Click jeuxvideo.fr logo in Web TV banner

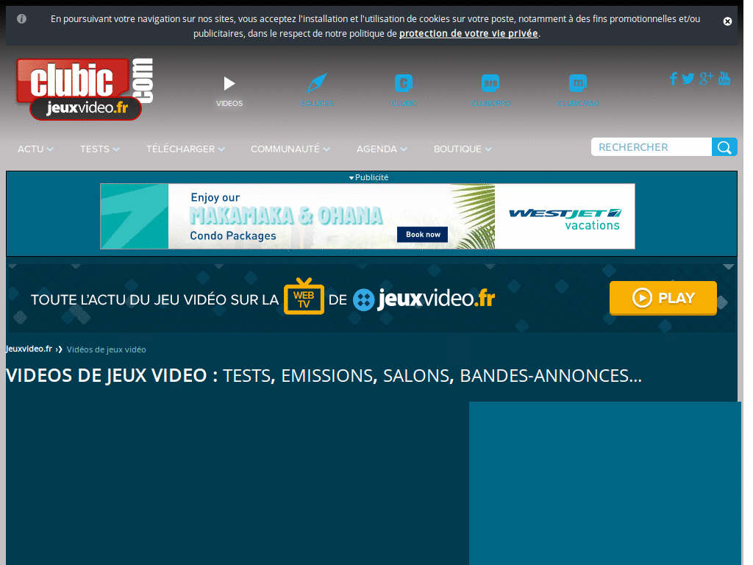(x=424, y=299)
